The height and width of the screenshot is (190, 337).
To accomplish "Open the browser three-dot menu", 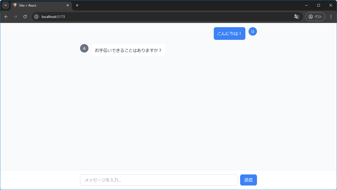I will 331,17.
